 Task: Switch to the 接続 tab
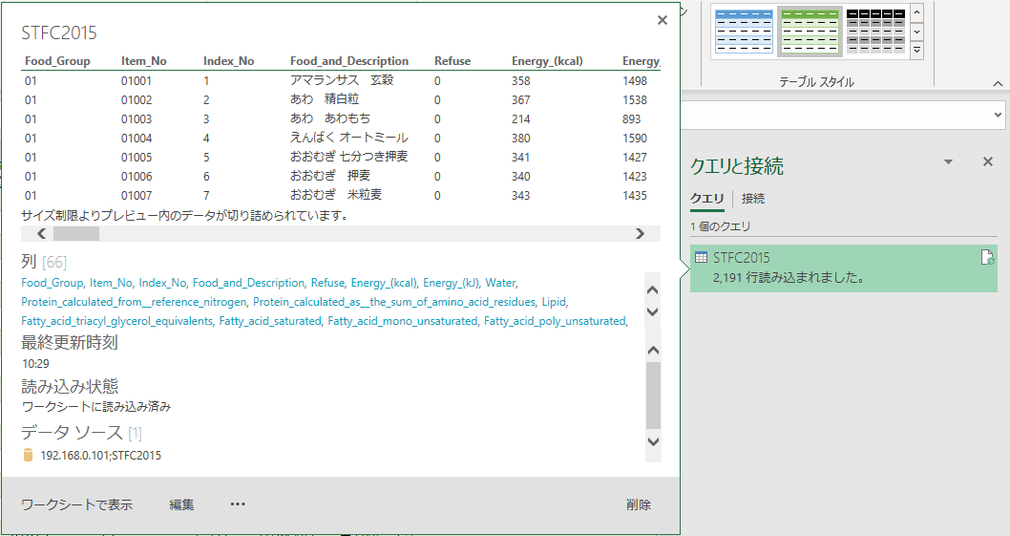(753, 199)
